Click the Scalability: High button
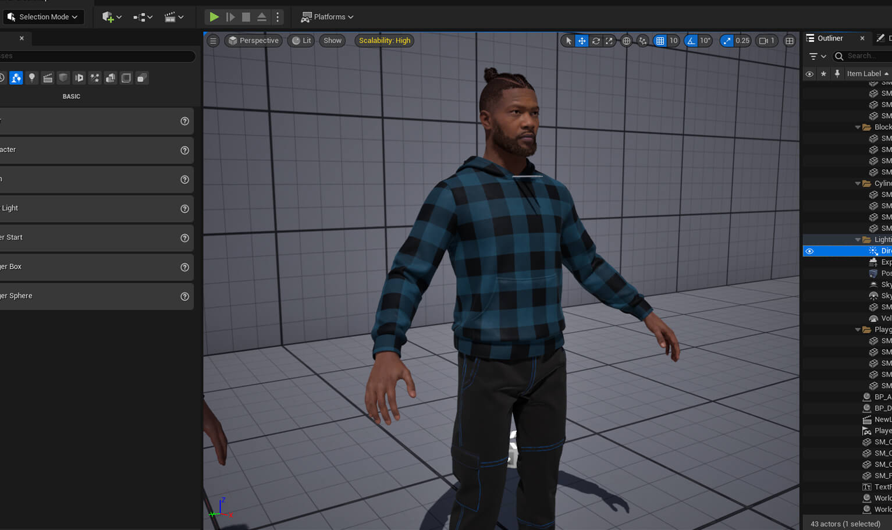This screenshot has height=530, width=892. (384, 41)
